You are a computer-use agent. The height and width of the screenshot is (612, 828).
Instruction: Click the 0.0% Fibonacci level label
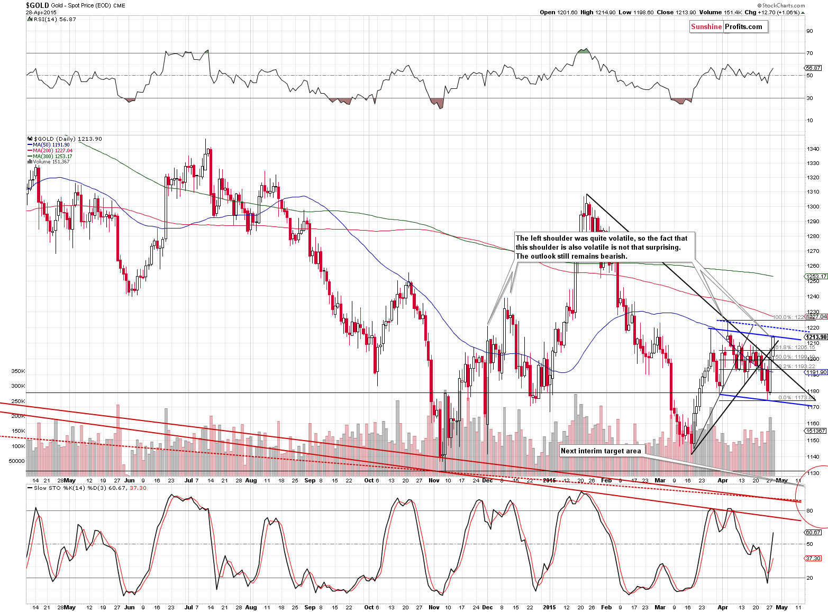pyautogui.click(x=796, y=397)
